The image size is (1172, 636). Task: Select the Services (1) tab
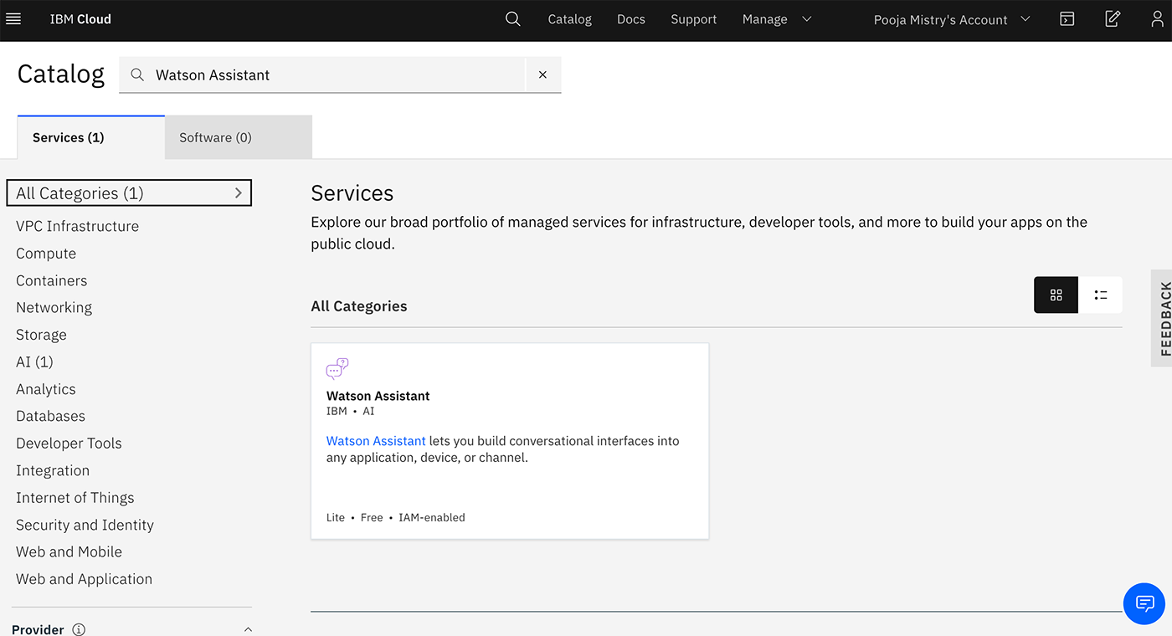pos(91,137)
